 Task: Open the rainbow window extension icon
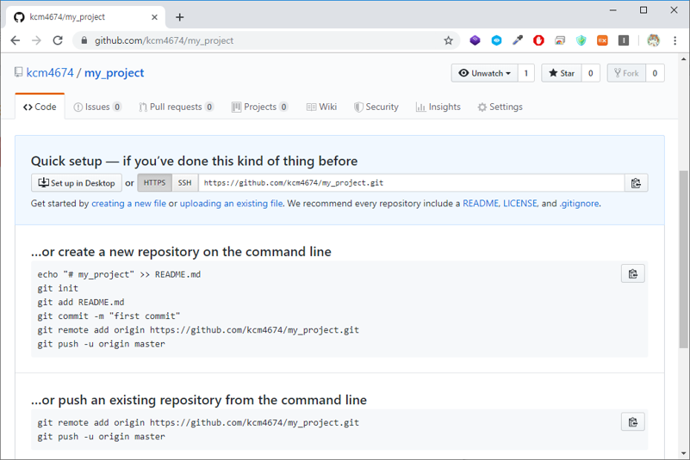tap(560, 40)
